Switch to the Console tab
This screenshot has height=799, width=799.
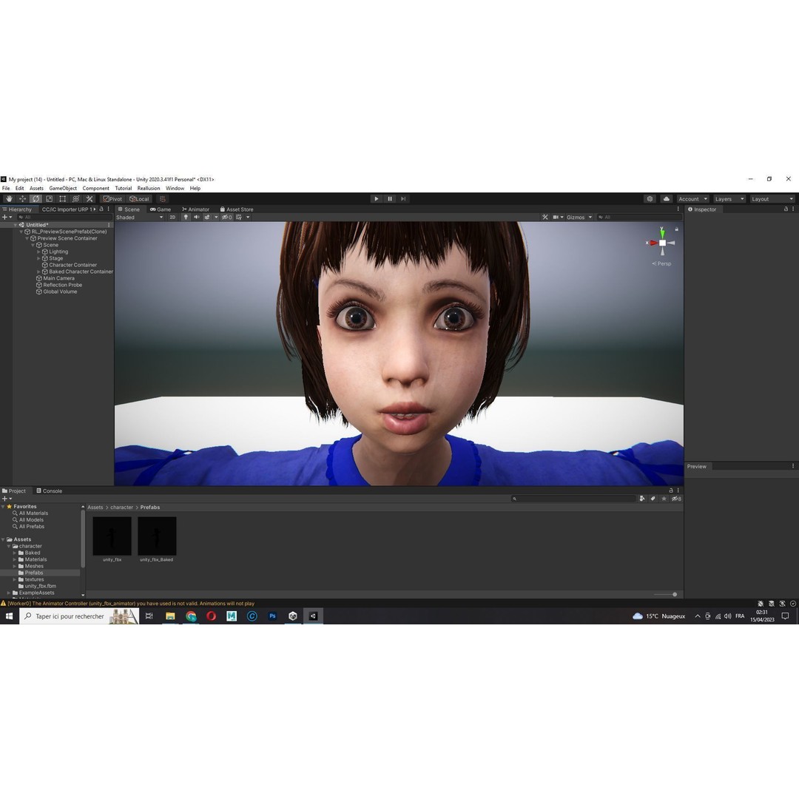coord(50,490)
